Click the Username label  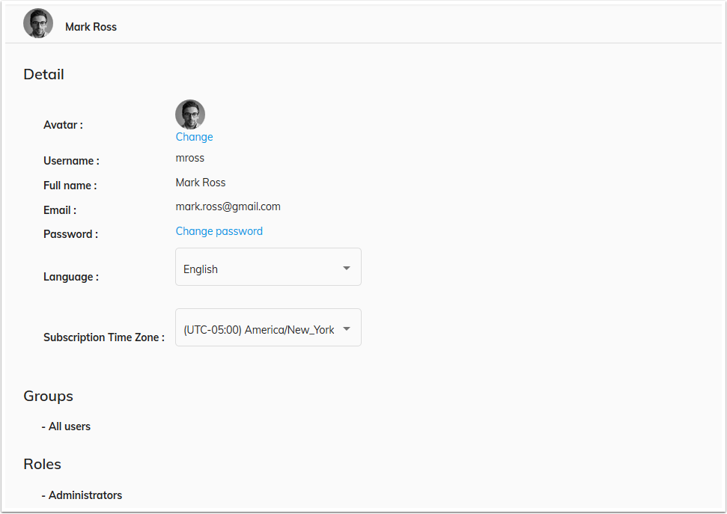[71, 160]
